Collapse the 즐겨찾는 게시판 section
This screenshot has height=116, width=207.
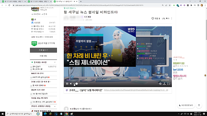coord(55,62)
